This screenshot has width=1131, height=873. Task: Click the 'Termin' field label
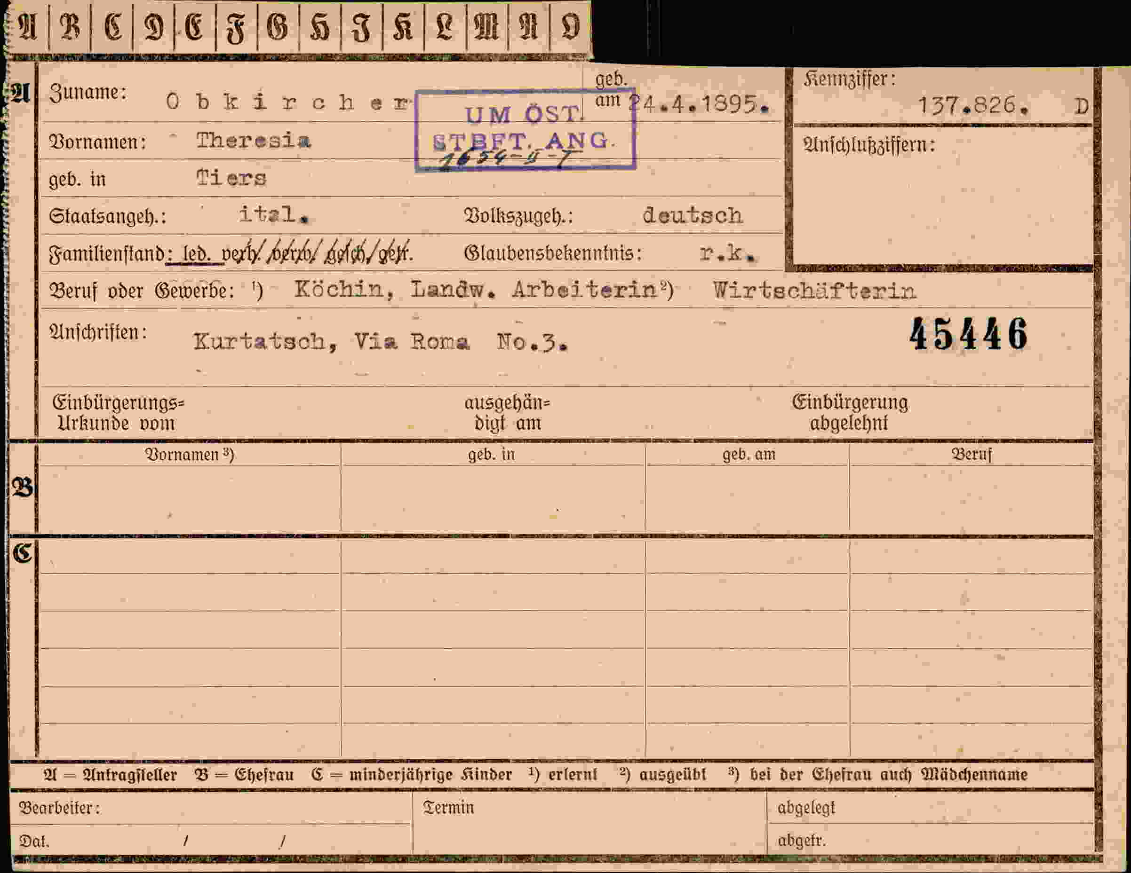(448, 808)
